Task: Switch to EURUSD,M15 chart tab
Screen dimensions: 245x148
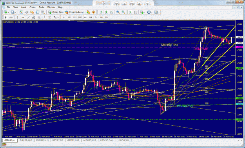Action: click(26, 141)
